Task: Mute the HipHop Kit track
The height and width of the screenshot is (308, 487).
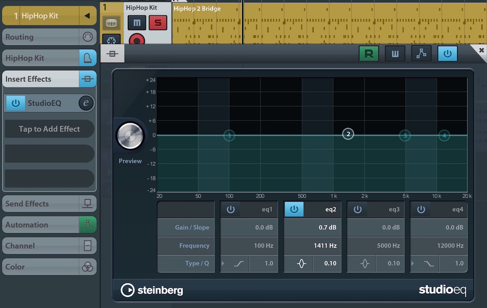Action: point(137,23)
